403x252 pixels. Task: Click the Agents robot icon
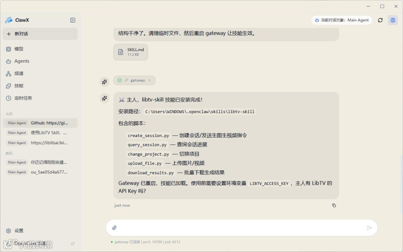coord(9,61)
